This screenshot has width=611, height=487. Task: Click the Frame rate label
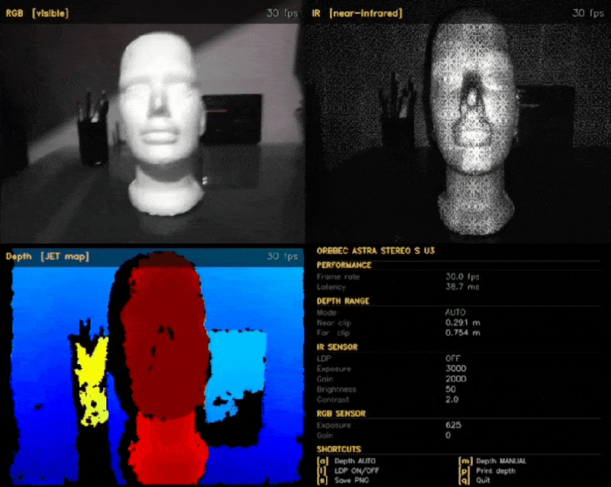[x=338, y=276]
